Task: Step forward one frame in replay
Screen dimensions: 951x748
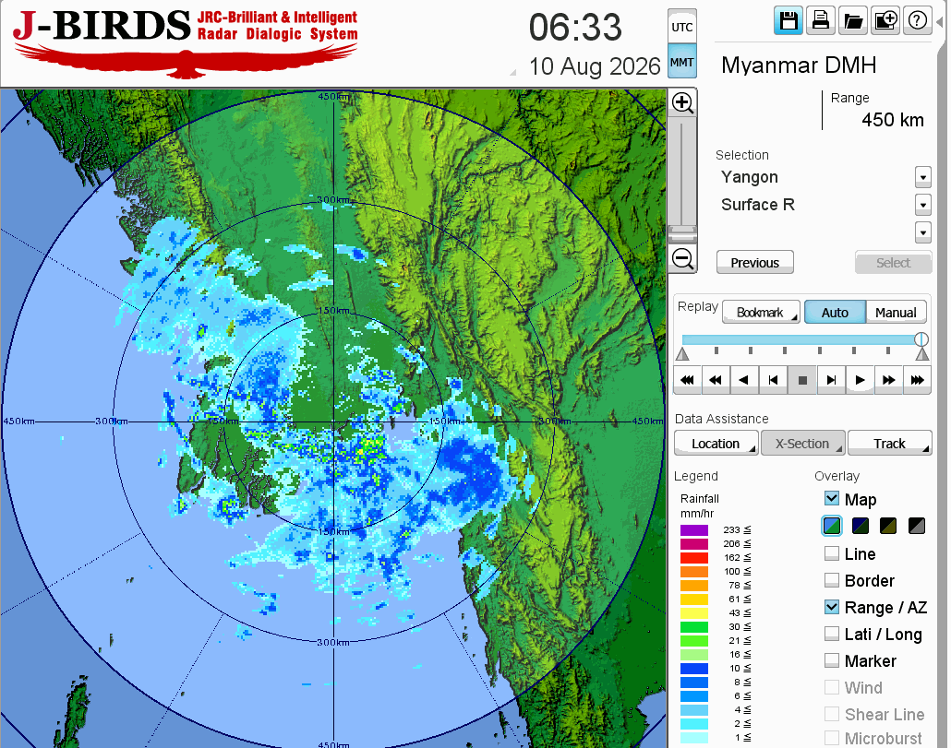Action: 831,380
